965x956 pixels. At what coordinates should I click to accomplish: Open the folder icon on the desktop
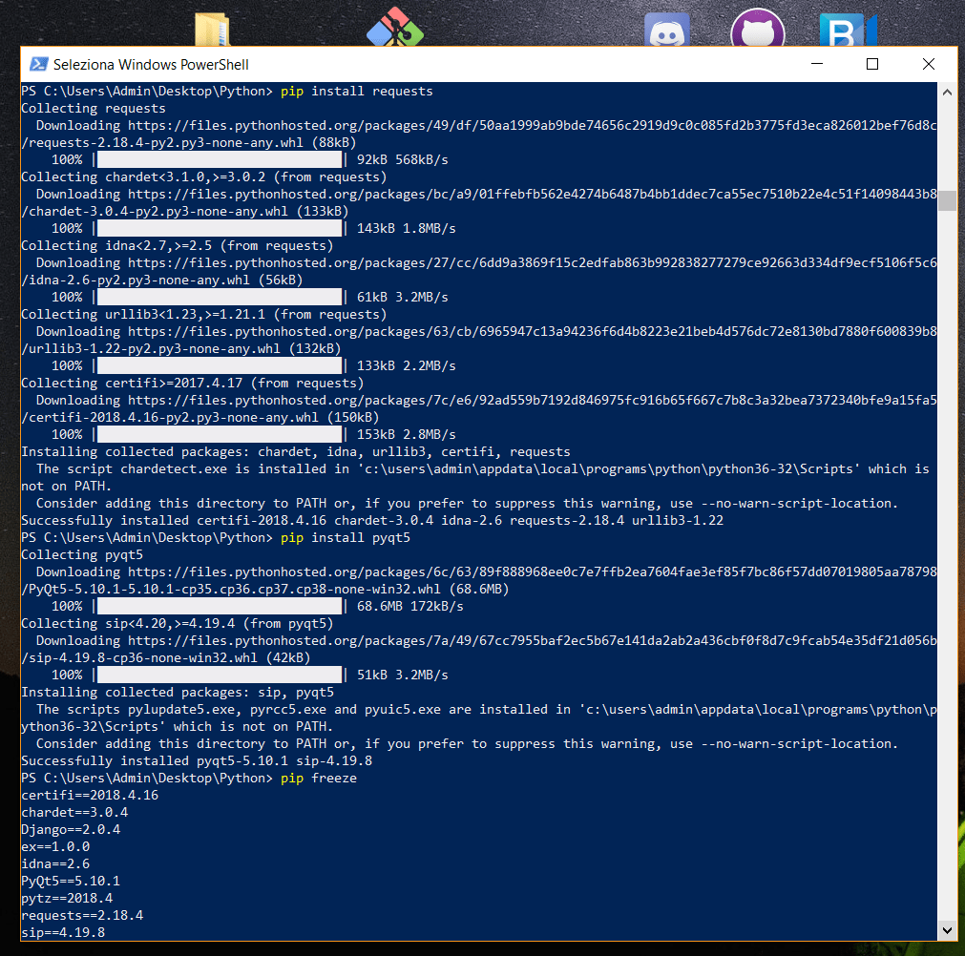pos(212,30)
